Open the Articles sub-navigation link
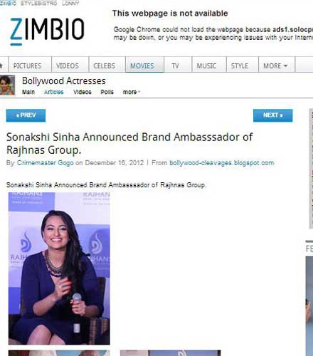 (x=54, y=92)
